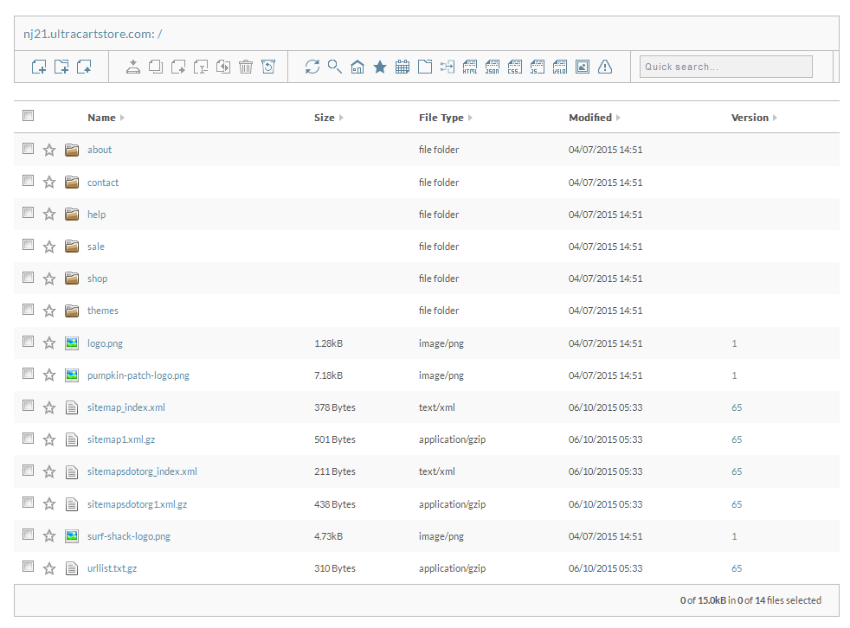This screenshot has width=850, height=628.
Task: Click the image icon next to surf-shack-logo.png
Action: (72, 536)
